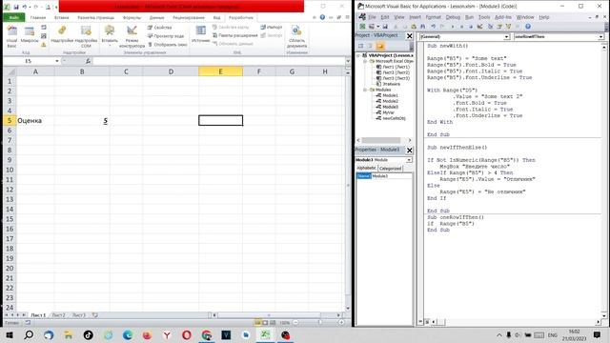The height and width of the screenshot is (343, 610).
Task: Click Break pause icon in VBA toolbar
Action: click(461, 27)
